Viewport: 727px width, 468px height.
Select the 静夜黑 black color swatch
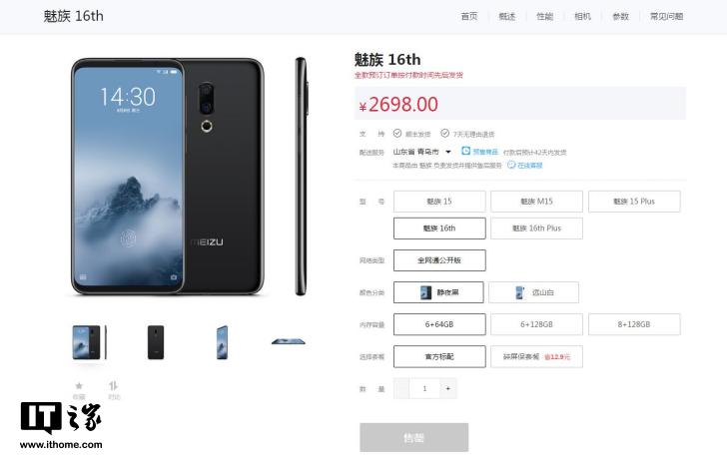click(438, 292)
